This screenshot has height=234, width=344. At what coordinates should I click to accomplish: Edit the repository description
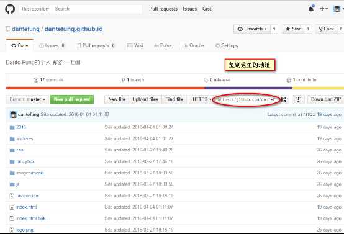pos(76,63)
